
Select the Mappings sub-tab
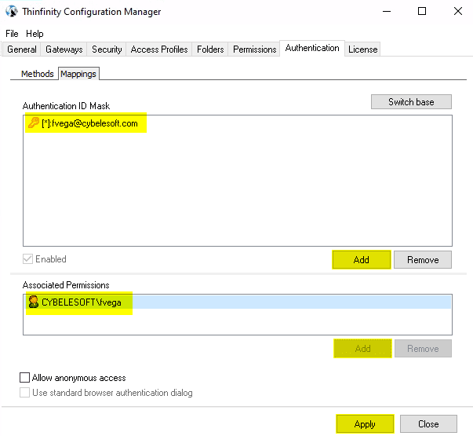click(x=78, y=74)
